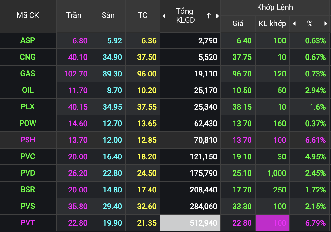331x232 pixels.
Task: Open the PVT stock ticker
Action: pyautogui.click(x=28, y=223)
